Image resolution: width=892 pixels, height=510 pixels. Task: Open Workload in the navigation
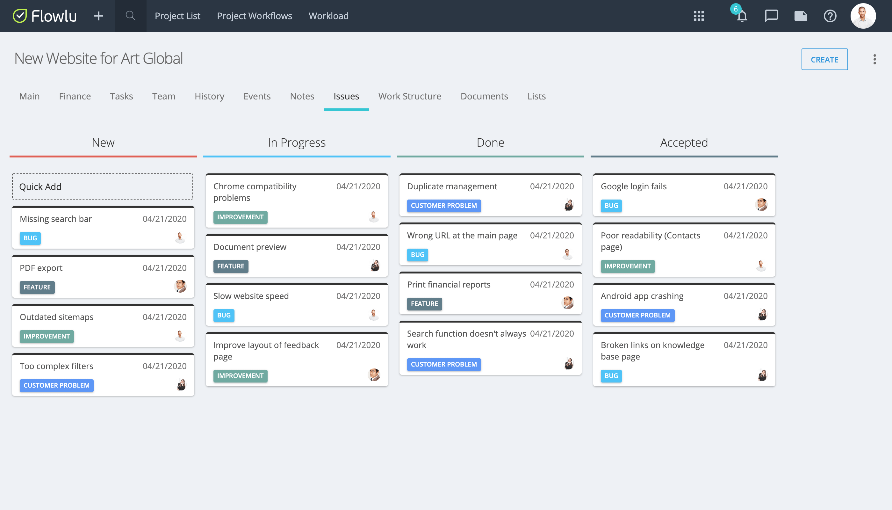[x=328, y=16]
